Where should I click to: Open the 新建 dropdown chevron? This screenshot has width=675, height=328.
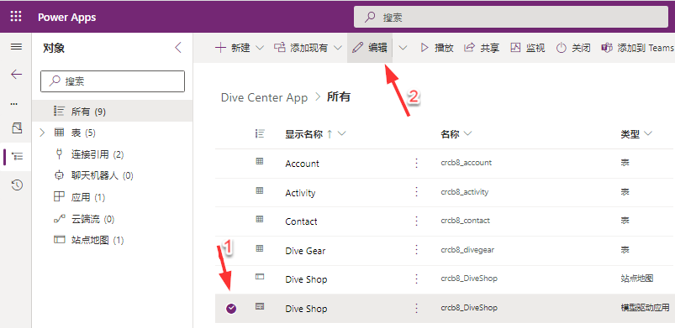(260, 48)
